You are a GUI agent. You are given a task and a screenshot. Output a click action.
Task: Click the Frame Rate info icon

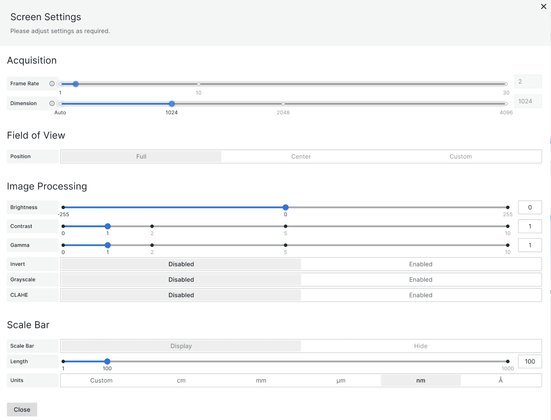pyautogui.click(x=52, y=84)
